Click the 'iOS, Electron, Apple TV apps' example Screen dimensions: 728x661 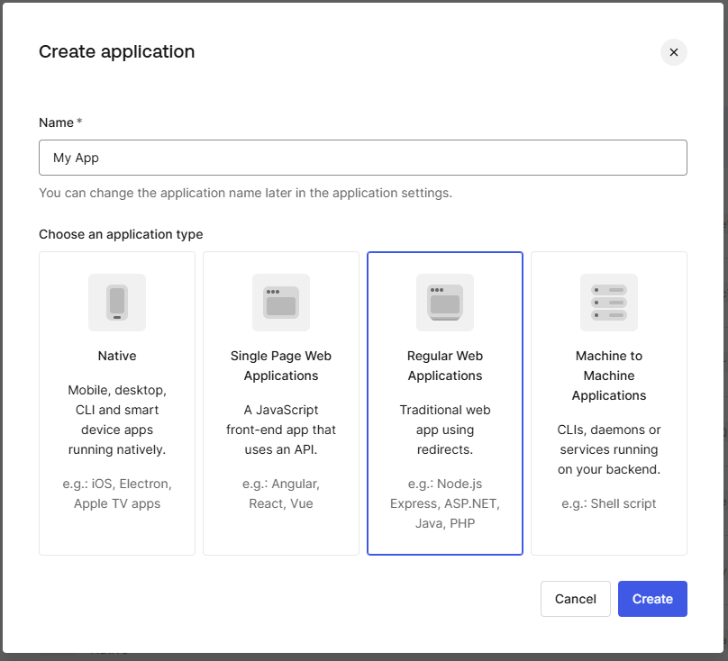click(x=117, y=493)
